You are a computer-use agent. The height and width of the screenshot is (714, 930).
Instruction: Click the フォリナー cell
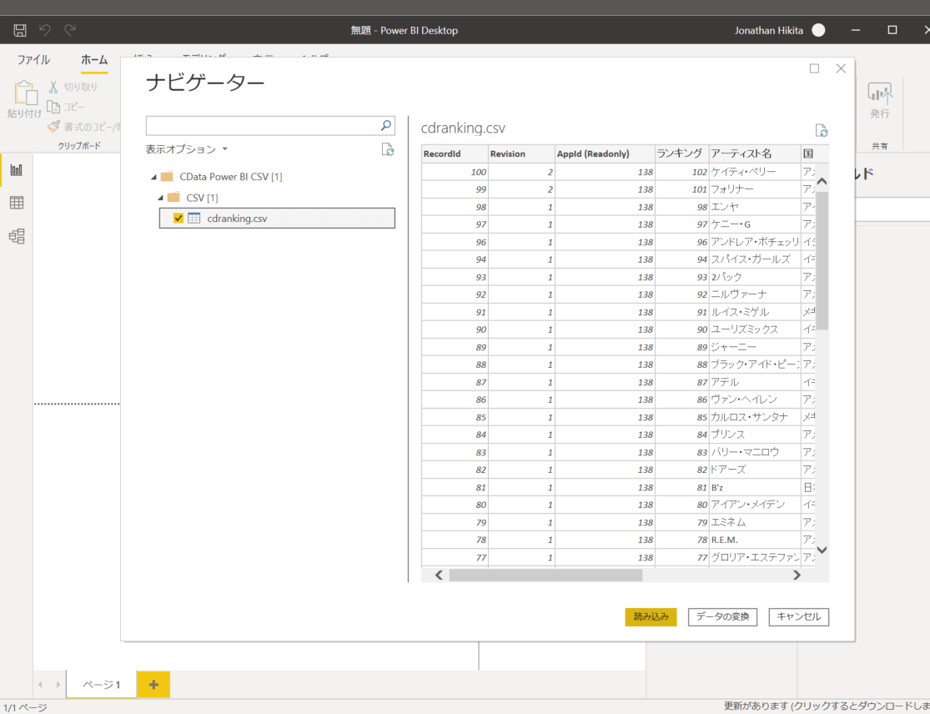coord(755,190)
